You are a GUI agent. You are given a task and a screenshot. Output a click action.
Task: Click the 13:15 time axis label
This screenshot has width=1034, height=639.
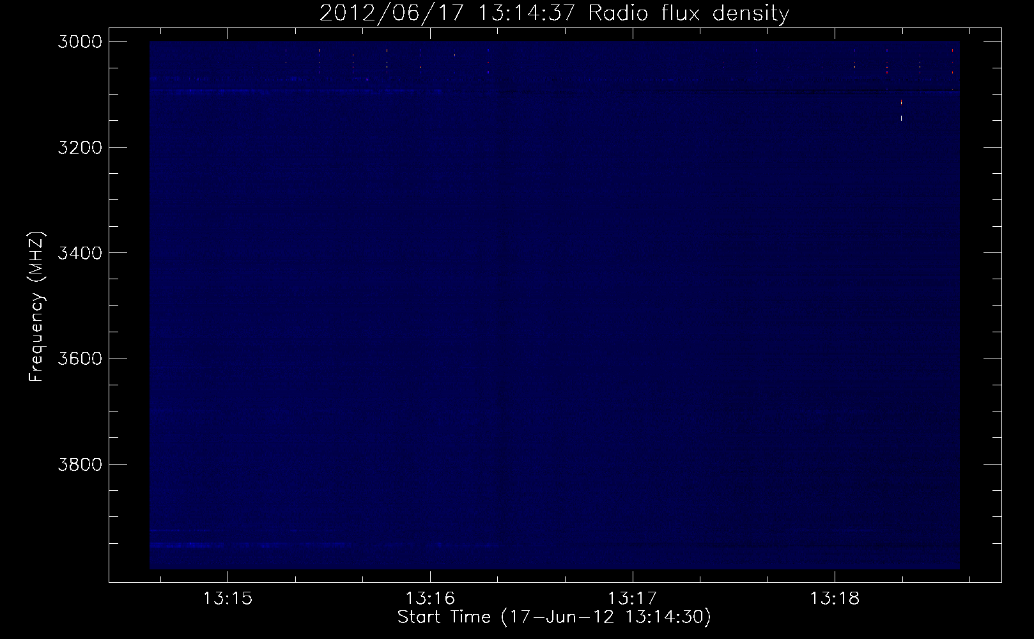pyautogui.click(x=228, y=599)
